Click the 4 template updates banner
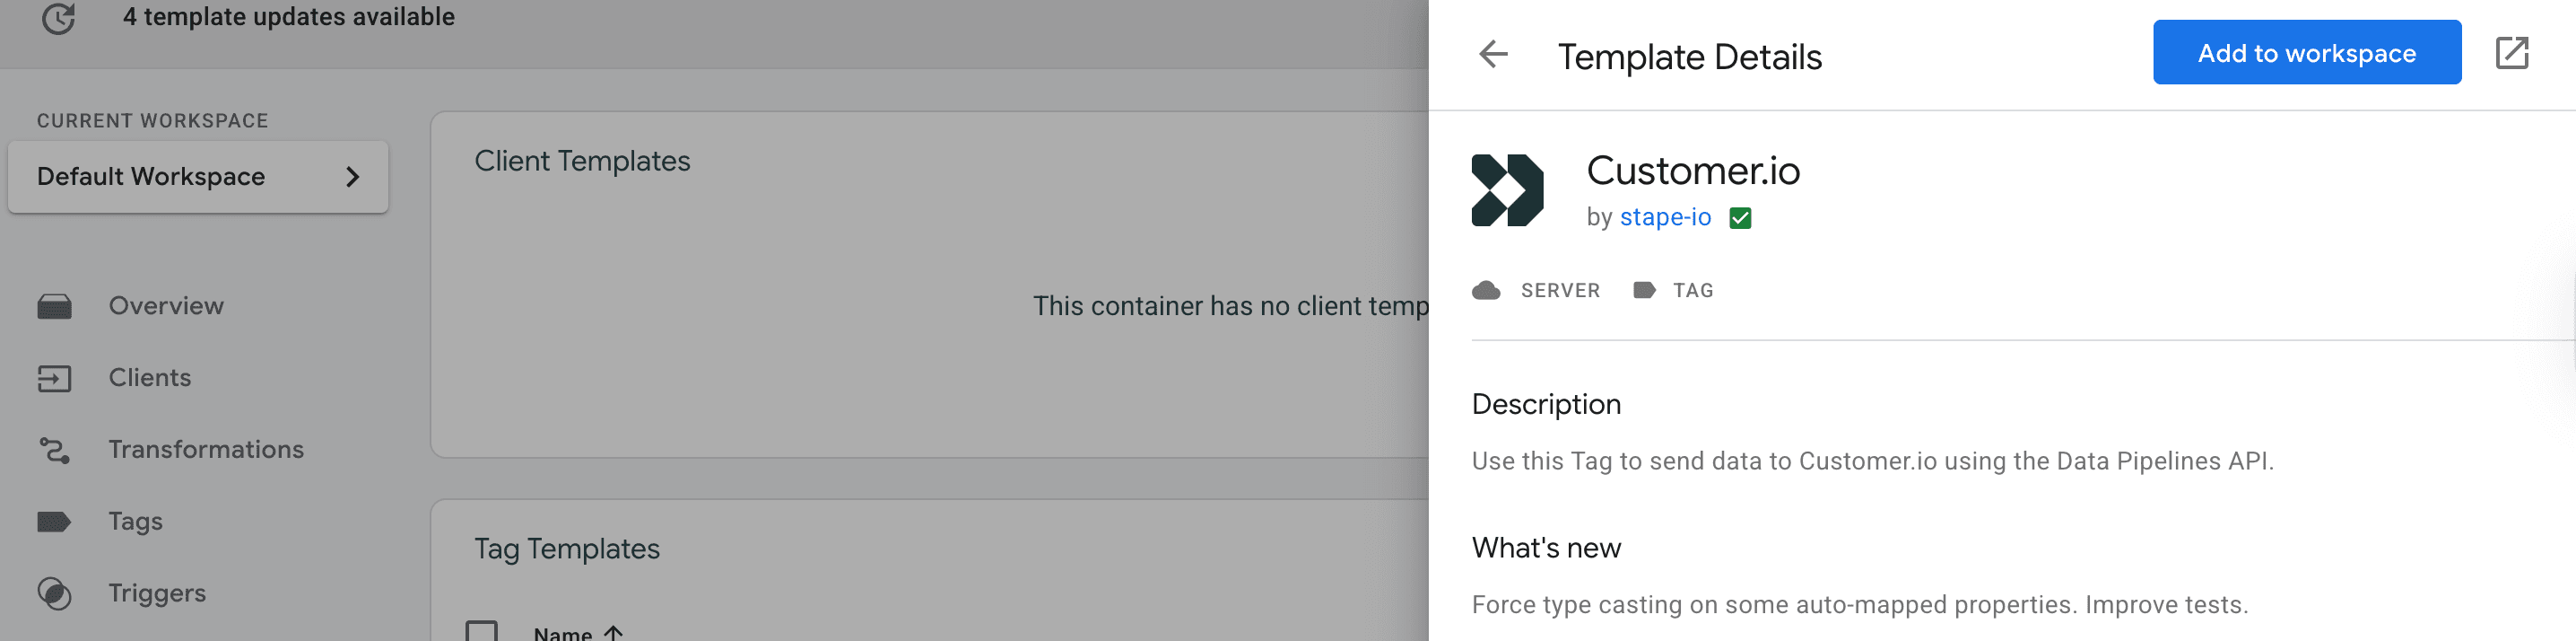Image resolution: width=2576 pixels, height=641 pixels. [x=288, y=16]
